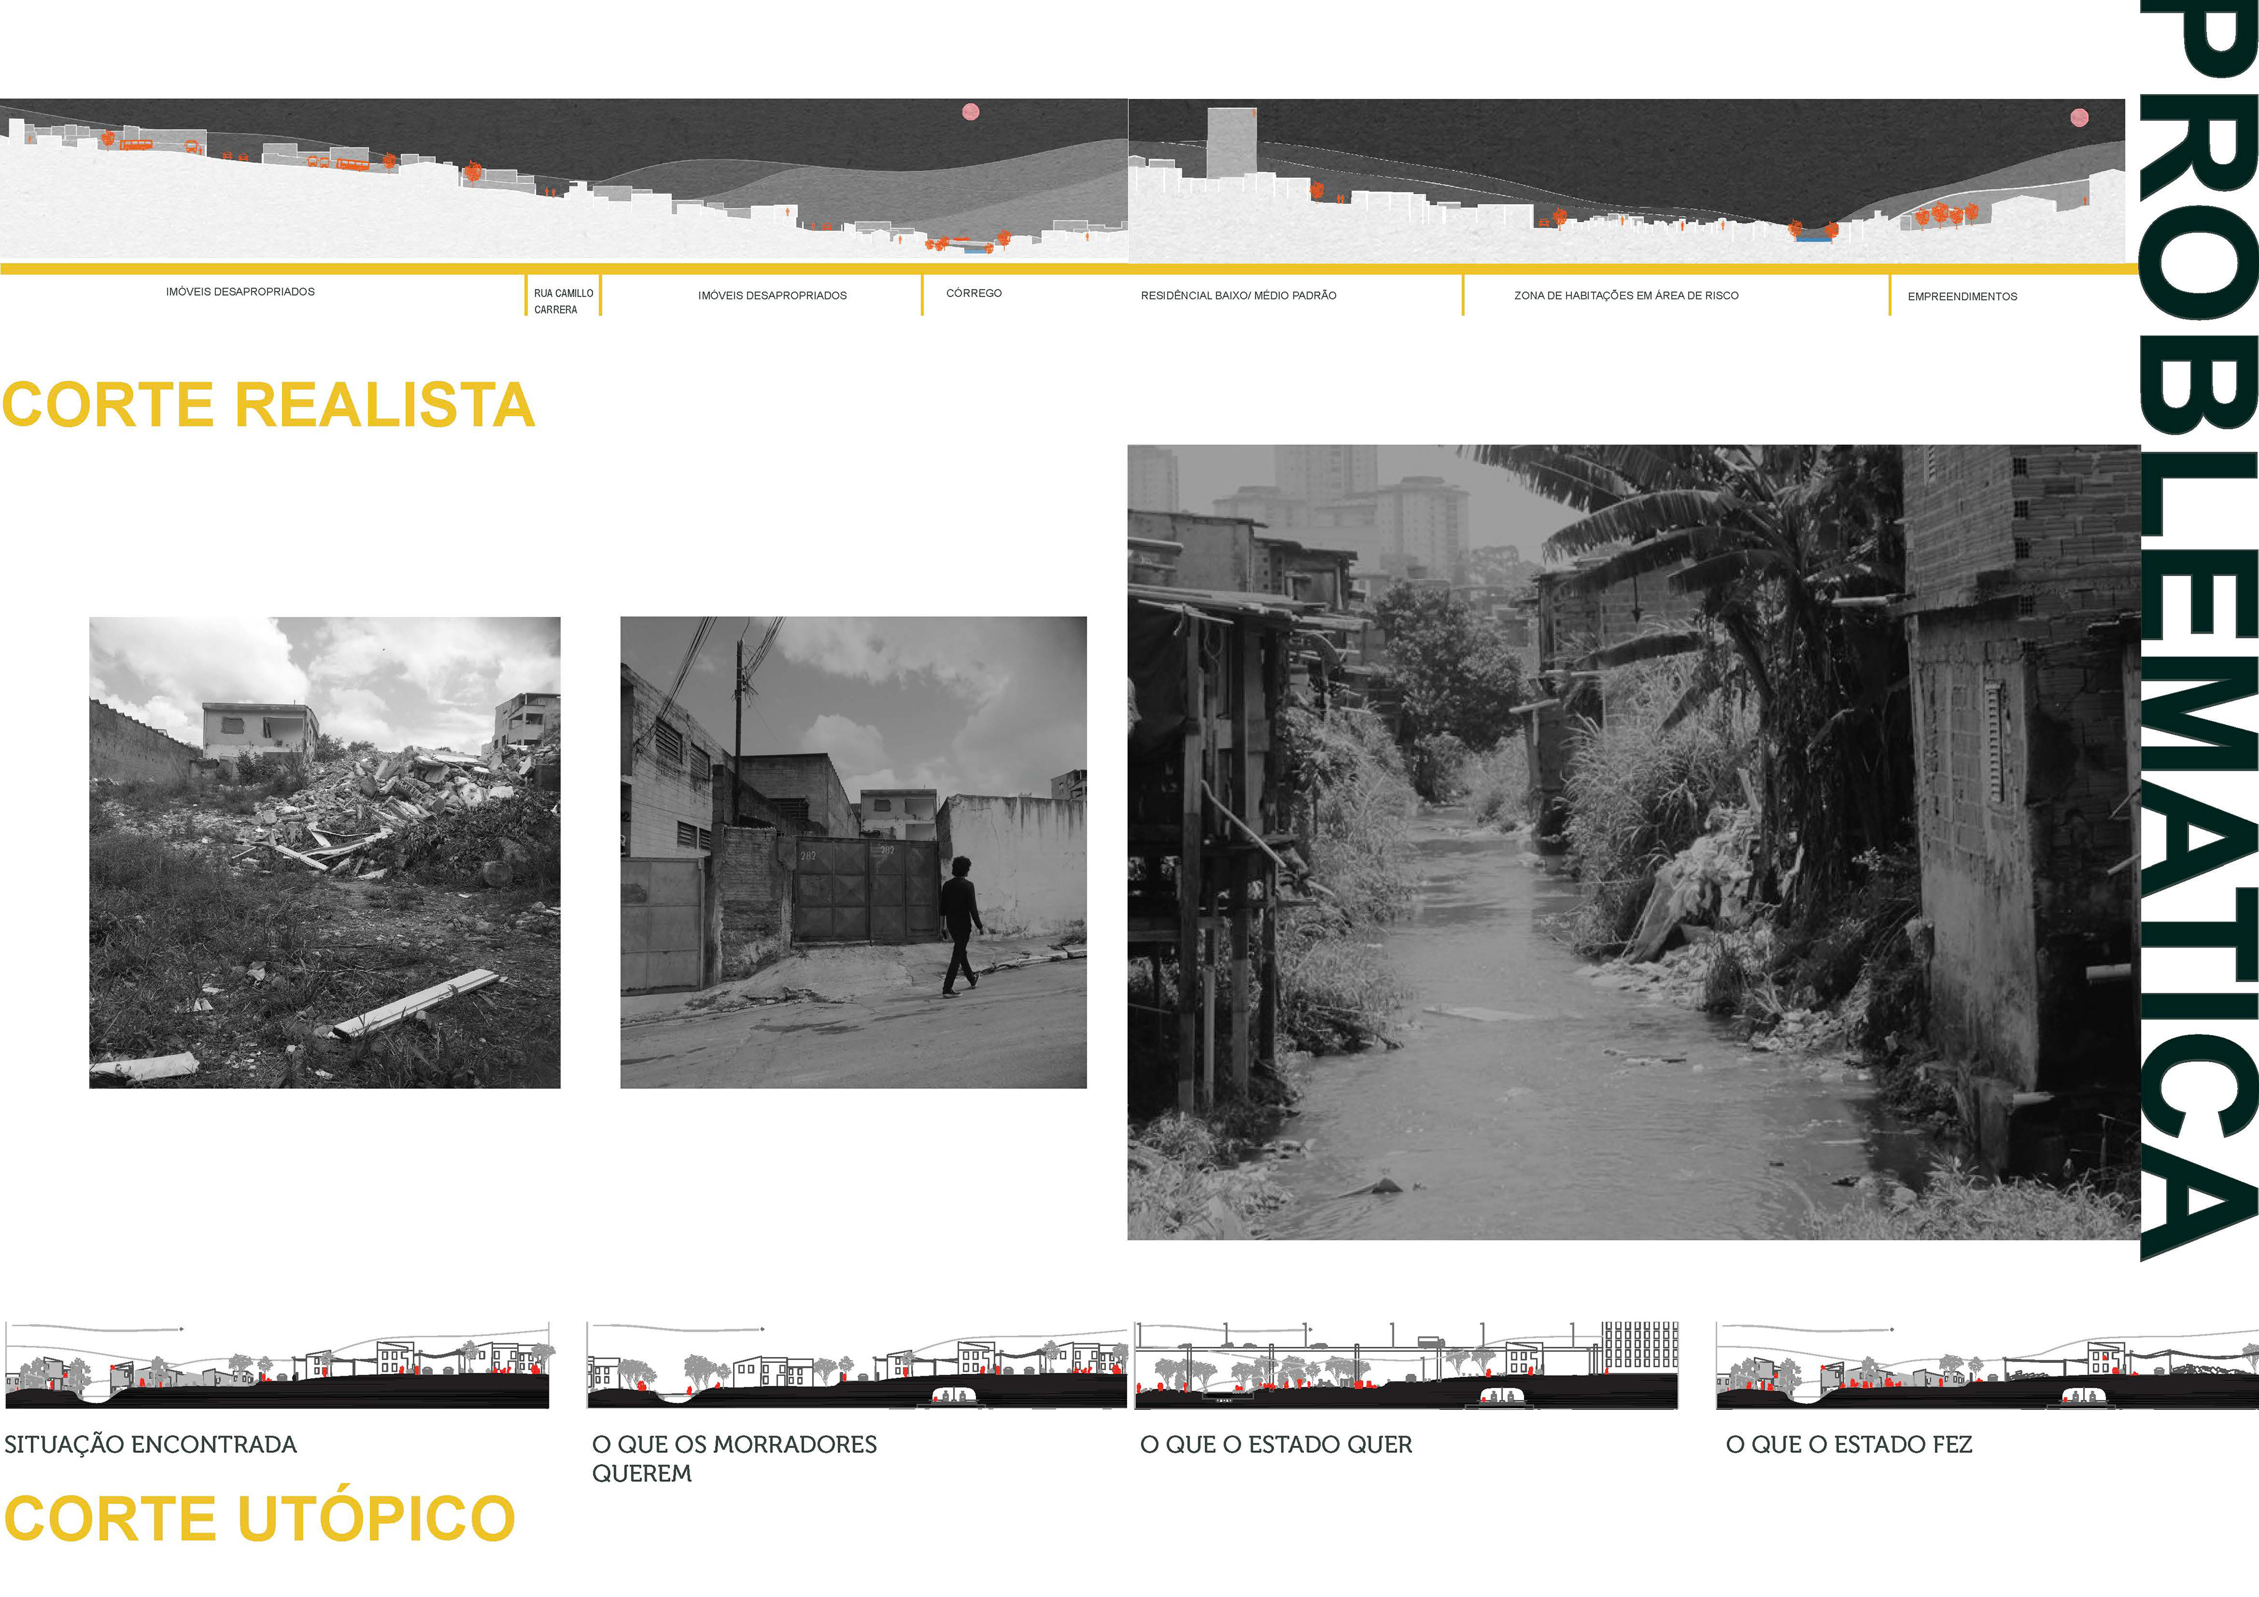Image resolution: width=2259 pixels, height=1597 pixels.
Task: Select the O QUE O ESTADO QUER caption
Action: tap(1275, 1445)
